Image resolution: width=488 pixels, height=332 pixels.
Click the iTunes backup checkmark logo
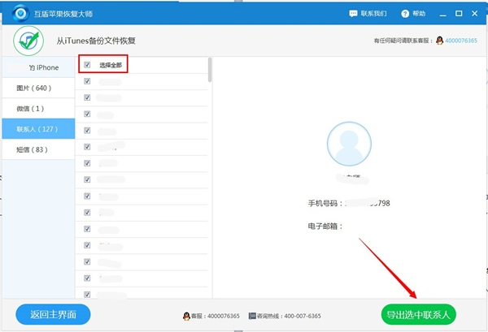28,41
